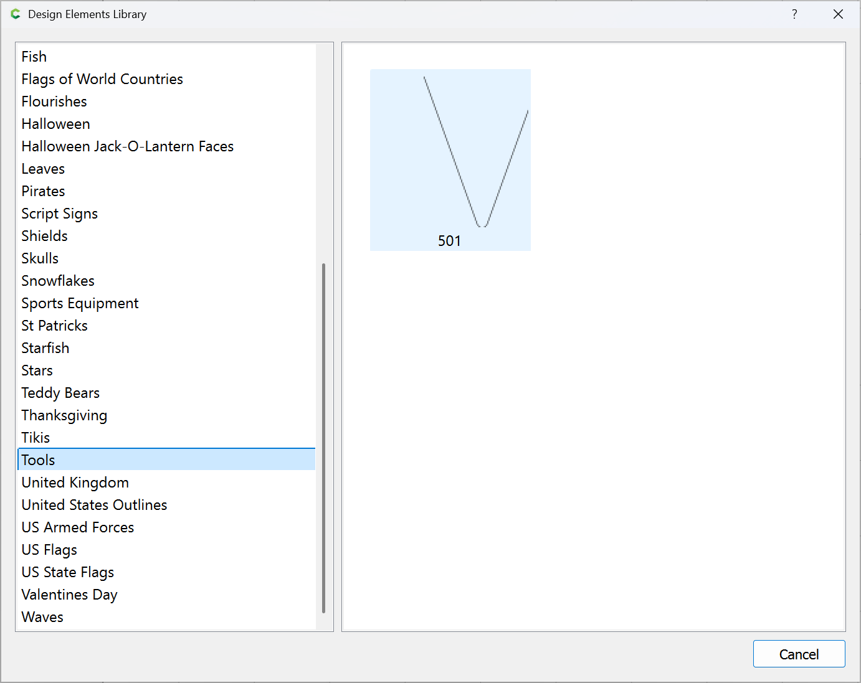Click the highlighted Tools category

point(39,460)
